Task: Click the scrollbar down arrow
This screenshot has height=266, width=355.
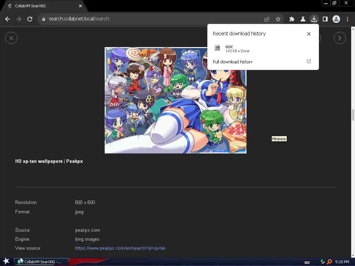Action: (x=353, y=256)
